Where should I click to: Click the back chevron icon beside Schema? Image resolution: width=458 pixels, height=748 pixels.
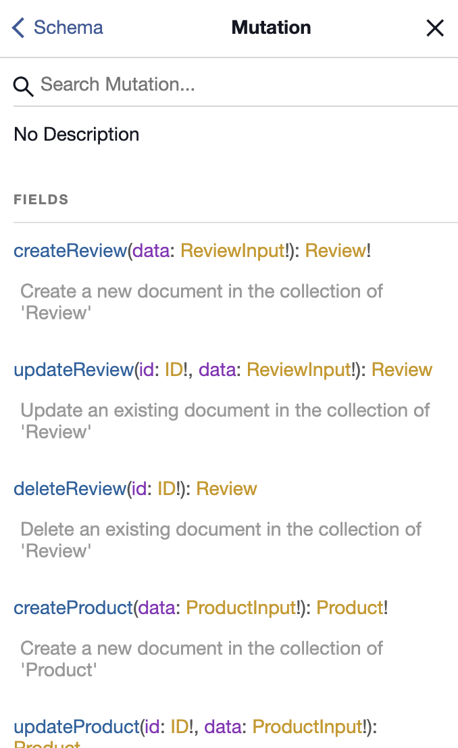coord(18,28)
